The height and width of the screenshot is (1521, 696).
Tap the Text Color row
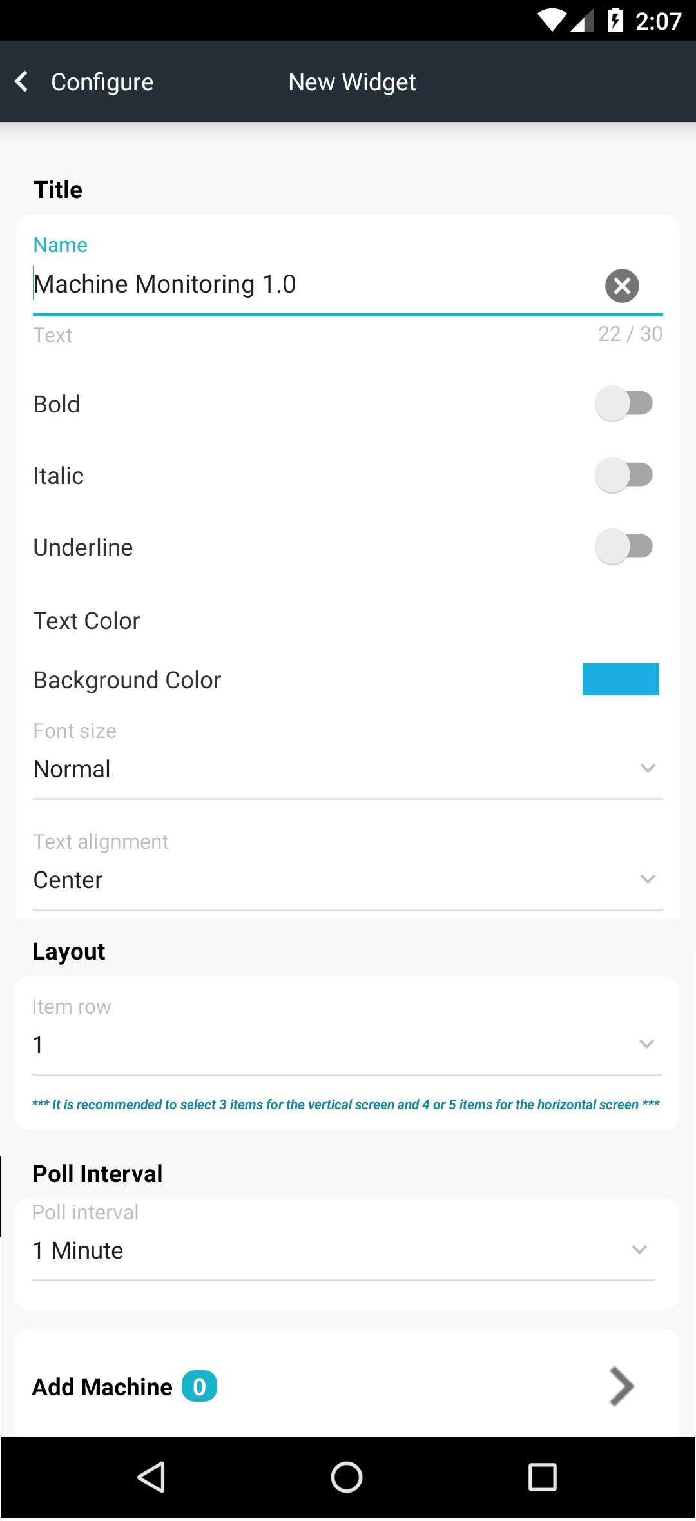[347, 621]
